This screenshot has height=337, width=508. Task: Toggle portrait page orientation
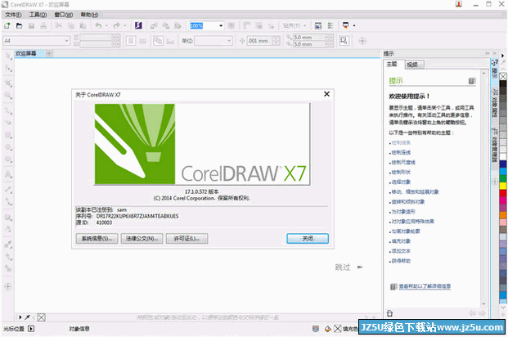point(131,41)
